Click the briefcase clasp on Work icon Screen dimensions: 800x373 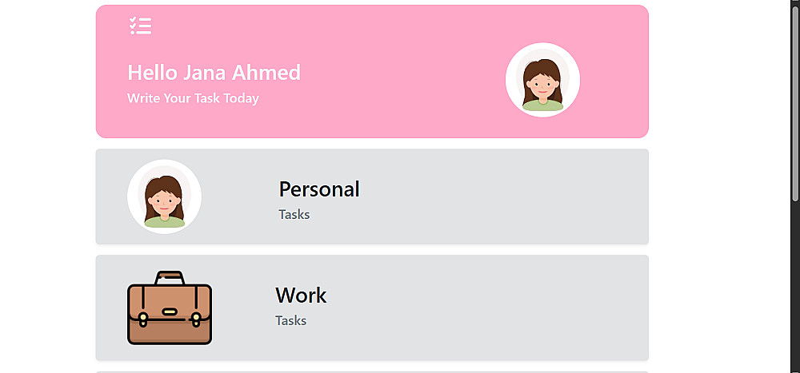click(170, 312)
